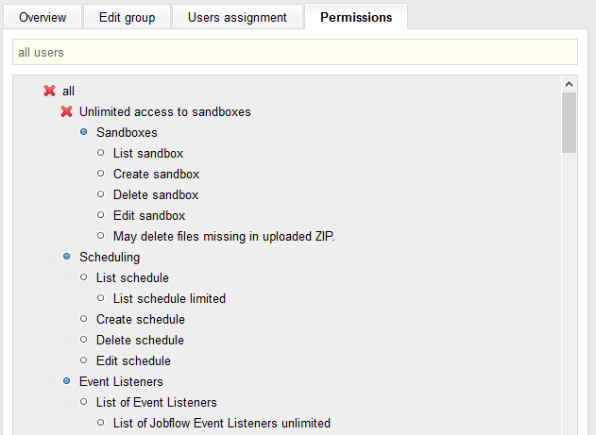596x435 pixels.
Task: Click the circle icon beside Edit sandbox
Action: click(x=101, y=215)
